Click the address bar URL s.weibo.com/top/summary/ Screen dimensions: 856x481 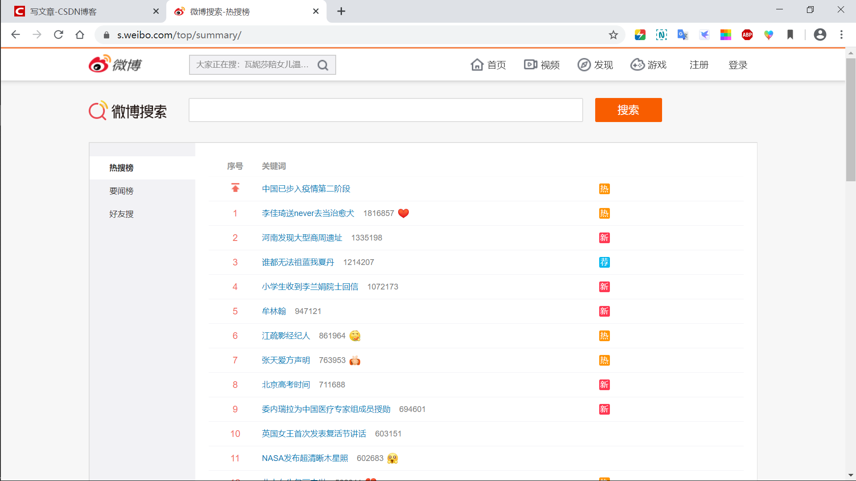179,35
